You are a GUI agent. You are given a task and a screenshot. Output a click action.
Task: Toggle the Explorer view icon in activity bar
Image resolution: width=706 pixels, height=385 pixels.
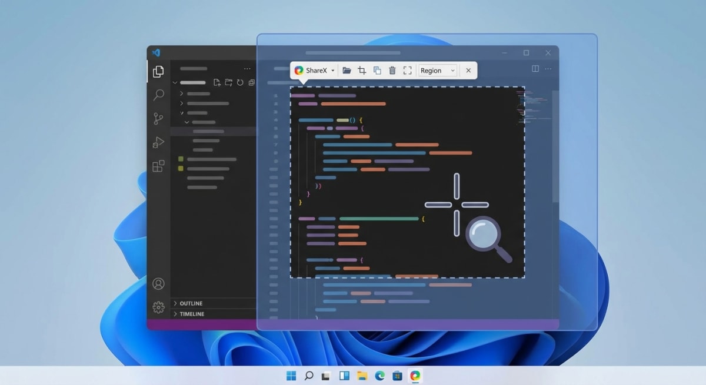[157, 71]
